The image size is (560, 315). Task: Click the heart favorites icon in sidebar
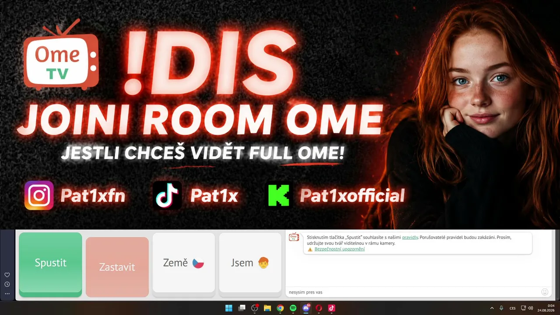click(7, 275)
